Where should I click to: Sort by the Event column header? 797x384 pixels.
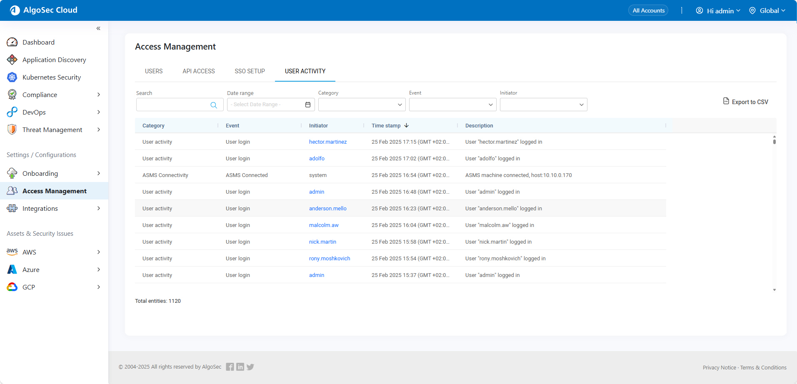coord(232,125)
